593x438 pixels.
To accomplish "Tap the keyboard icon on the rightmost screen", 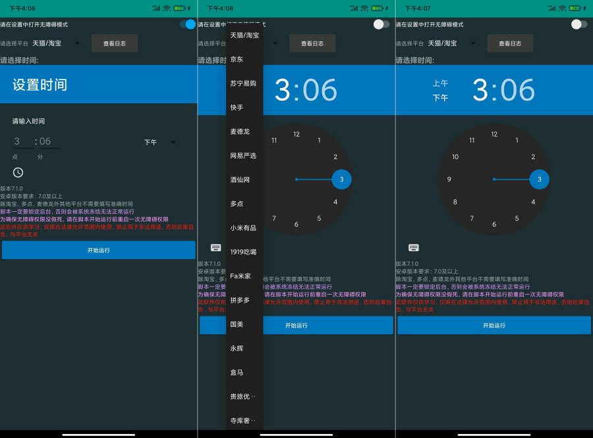I will coord(413,247).
